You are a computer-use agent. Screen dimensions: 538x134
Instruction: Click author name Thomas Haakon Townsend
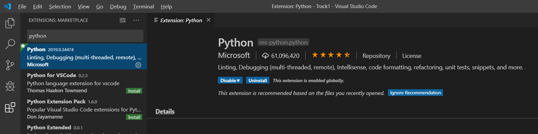(57, 91)
